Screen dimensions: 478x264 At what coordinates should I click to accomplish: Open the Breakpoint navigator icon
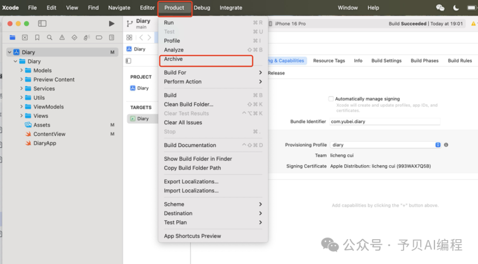pos(99,38)
